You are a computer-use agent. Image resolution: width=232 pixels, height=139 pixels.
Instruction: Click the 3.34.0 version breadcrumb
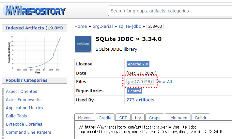155,26
